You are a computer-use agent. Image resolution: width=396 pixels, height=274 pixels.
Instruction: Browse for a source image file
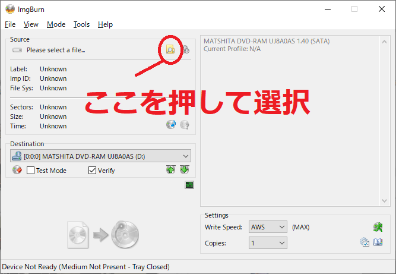pos(170,49)
